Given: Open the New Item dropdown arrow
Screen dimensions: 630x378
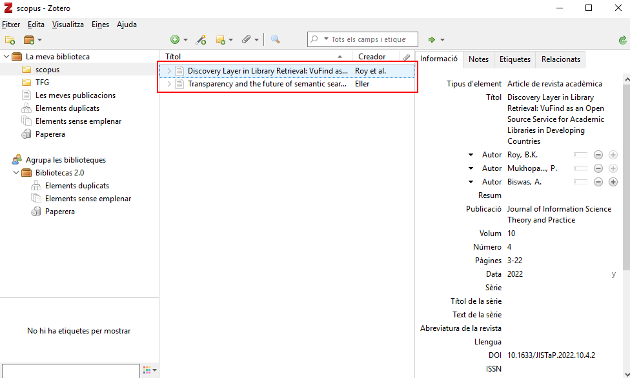Looking at the screenshot, I should (x=185, y=40).
